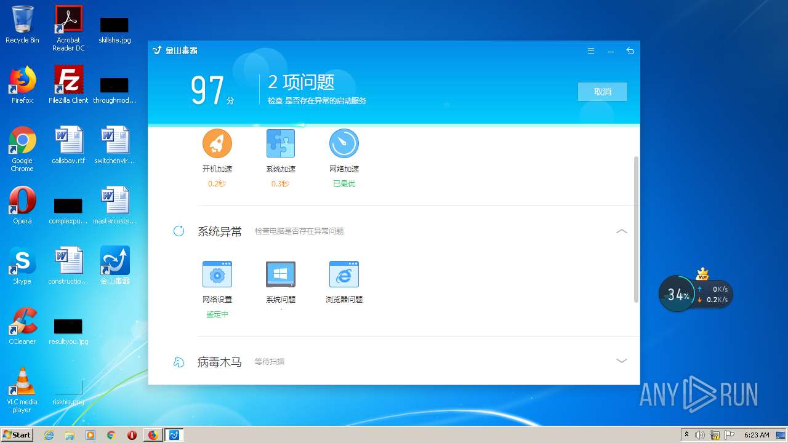This screenshot has width=788, height=443.
Task: Click the 网络加速 speedometer icon
Action: point(344,143)
